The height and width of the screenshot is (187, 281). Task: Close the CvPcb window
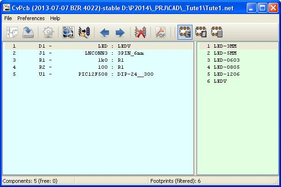pos(273,8)
